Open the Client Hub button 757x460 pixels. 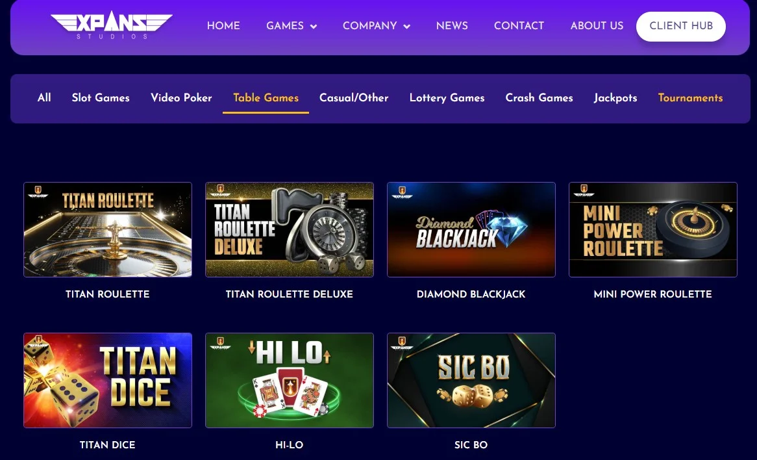point(681,26)
